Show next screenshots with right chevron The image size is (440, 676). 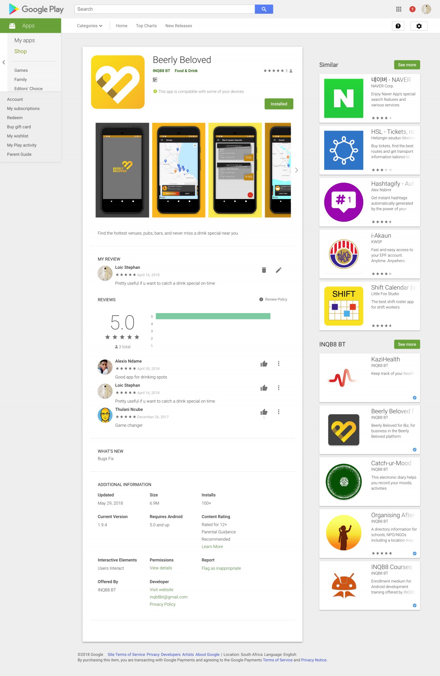(x=296, y=170)
